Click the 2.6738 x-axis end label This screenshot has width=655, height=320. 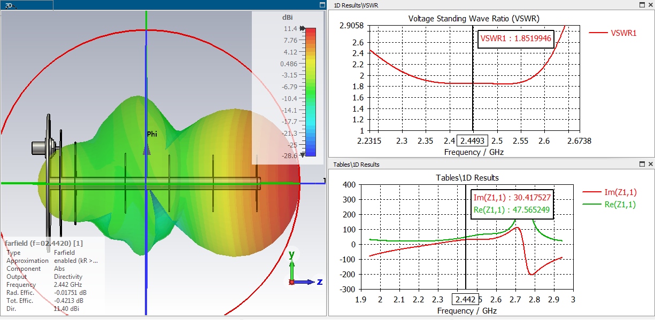pos(580,141)
